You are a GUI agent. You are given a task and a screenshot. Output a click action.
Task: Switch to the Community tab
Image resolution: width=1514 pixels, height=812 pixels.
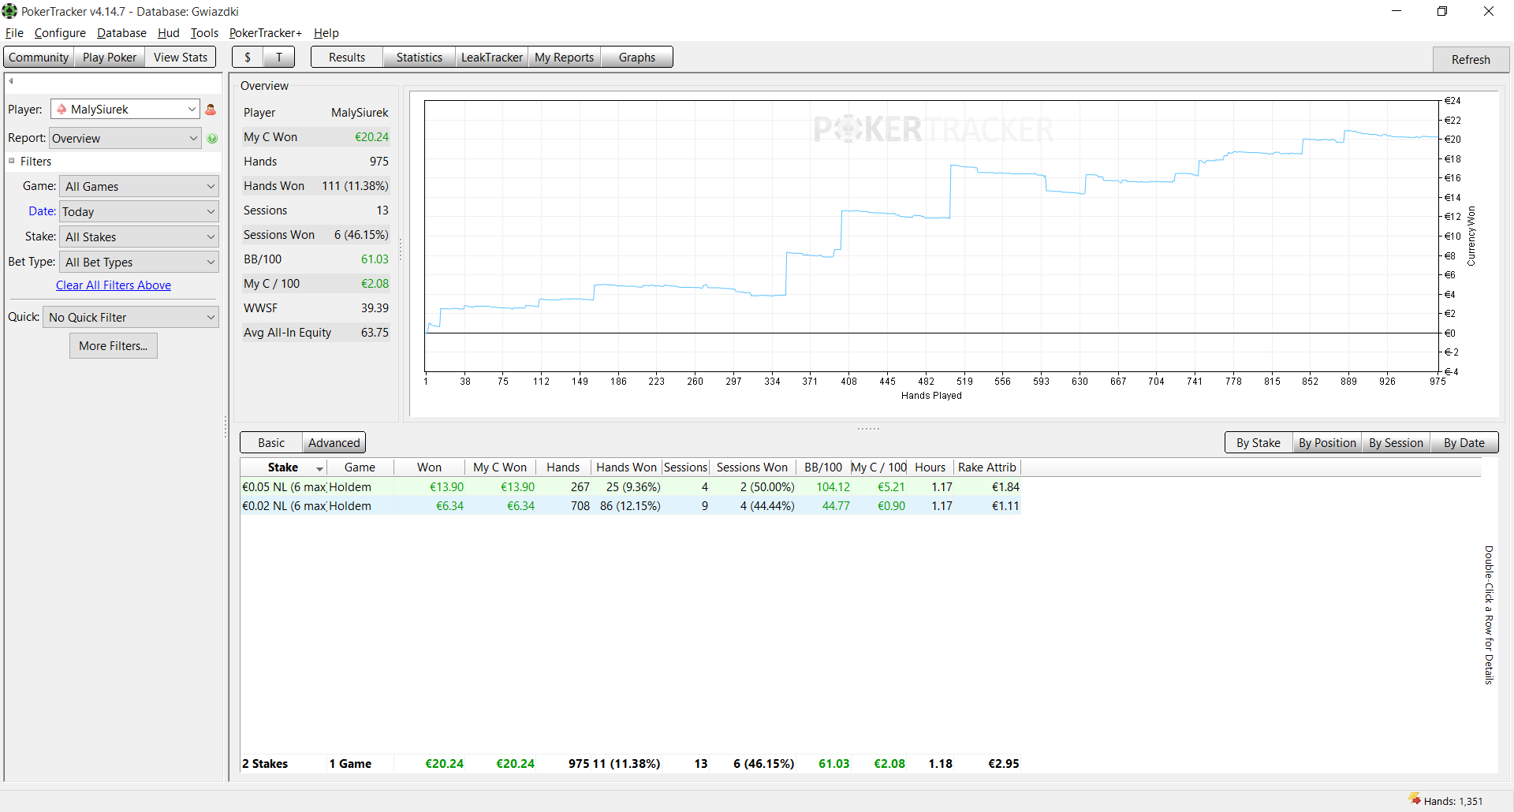click(x=39, y=58)
